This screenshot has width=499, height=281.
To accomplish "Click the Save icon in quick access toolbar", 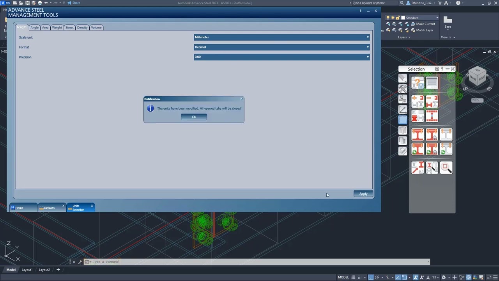I will (x=27, y=3).
